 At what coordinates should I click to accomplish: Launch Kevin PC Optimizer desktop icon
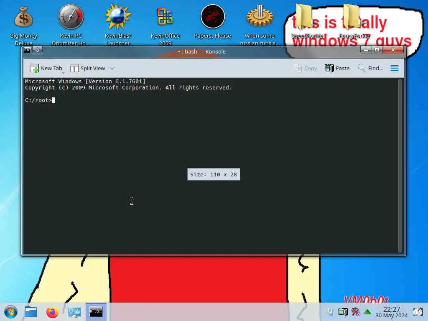coord(71,25)
